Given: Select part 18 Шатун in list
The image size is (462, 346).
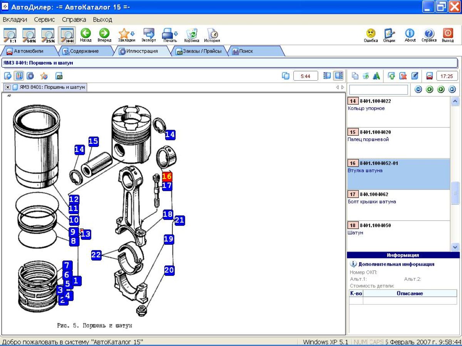Looking at the screenshot, I should point(398,236).
